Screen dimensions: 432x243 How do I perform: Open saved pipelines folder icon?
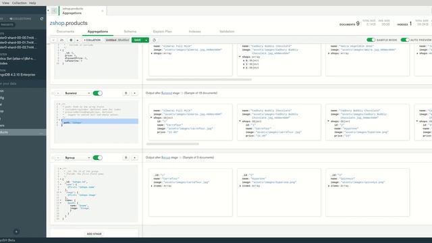[61, 40]
